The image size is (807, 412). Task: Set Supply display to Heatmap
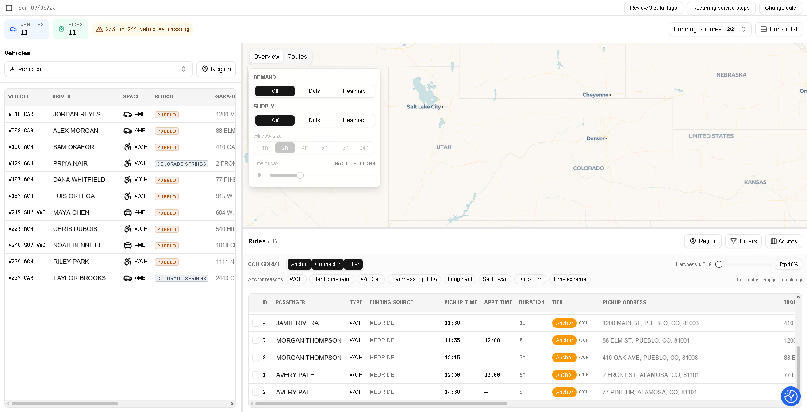click(x=354, y=120)
